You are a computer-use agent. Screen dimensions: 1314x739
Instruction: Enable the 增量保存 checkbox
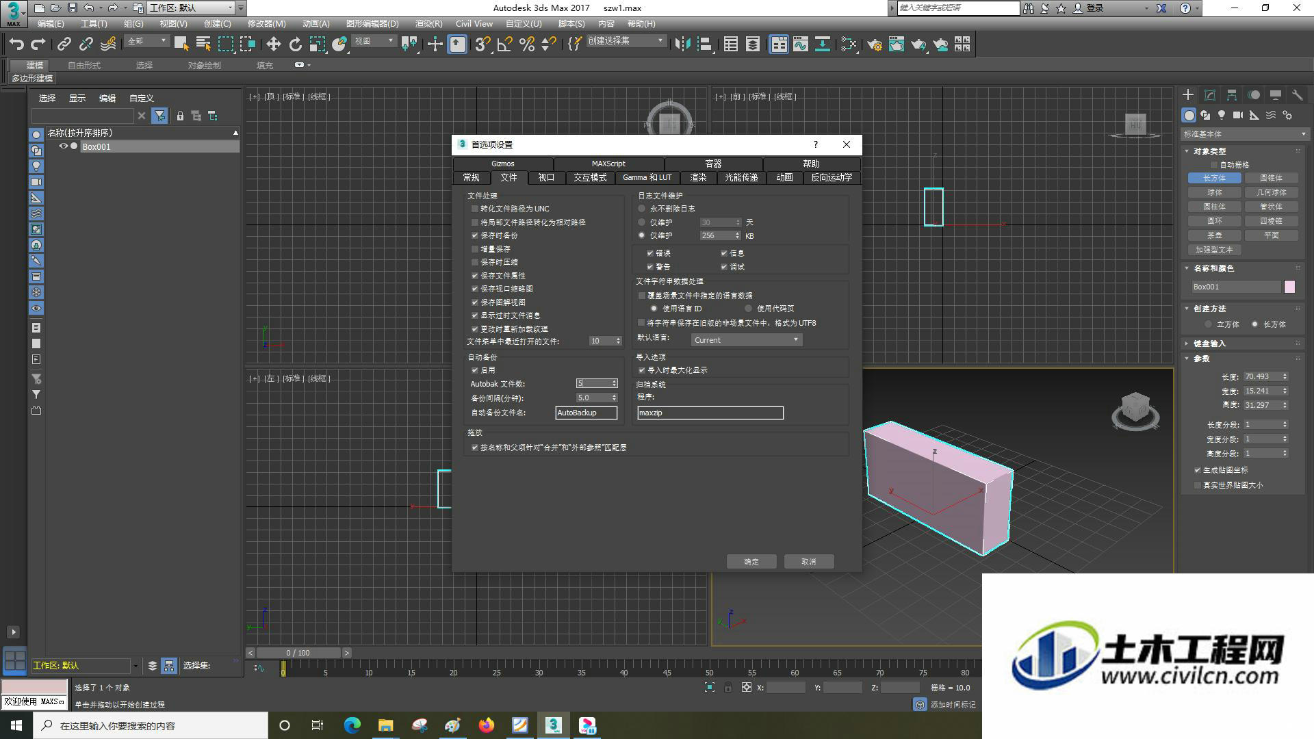pos(475,249)
